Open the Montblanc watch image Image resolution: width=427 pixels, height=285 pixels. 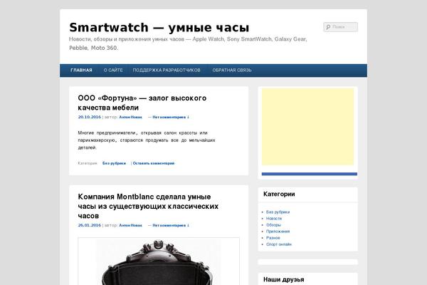[x=159, y=261]
